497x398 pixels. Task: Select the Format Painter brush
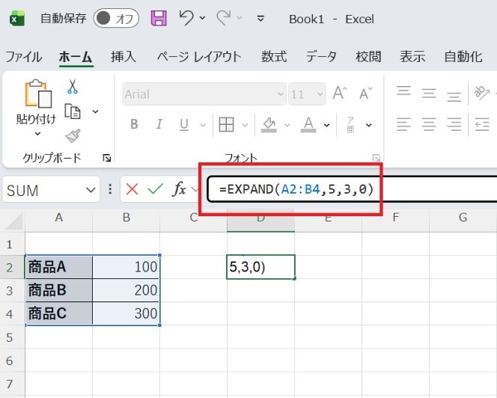point(73,136)
